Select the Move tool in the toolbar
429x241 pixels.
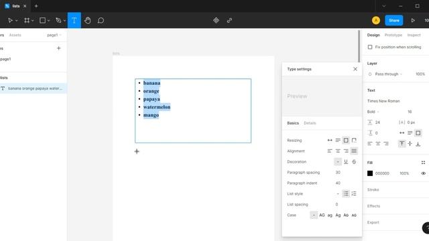point(10,21)
